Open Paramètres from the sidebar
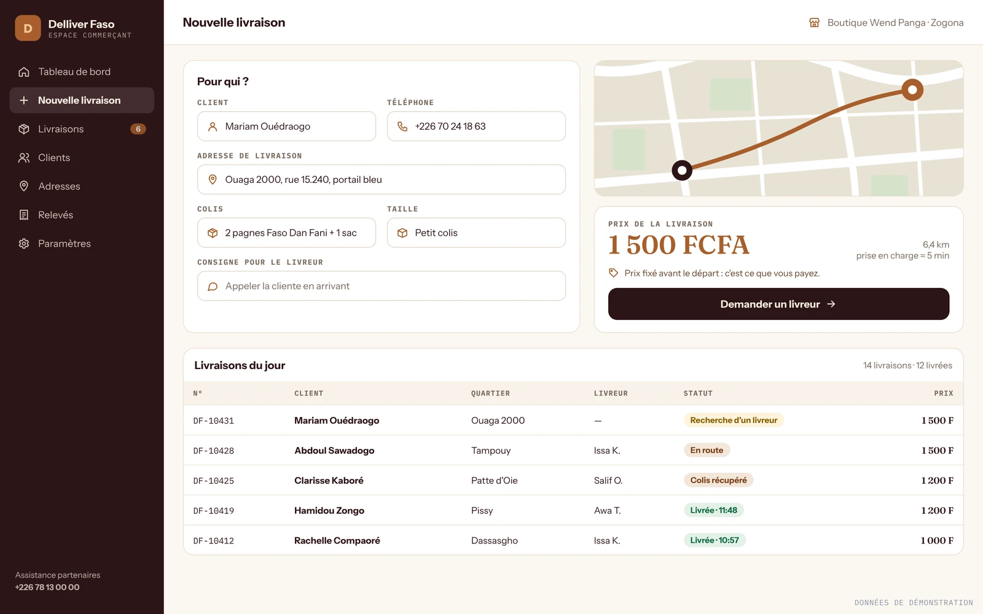The height and width of the screenshot is (614, 983). [x=82, y=244]
